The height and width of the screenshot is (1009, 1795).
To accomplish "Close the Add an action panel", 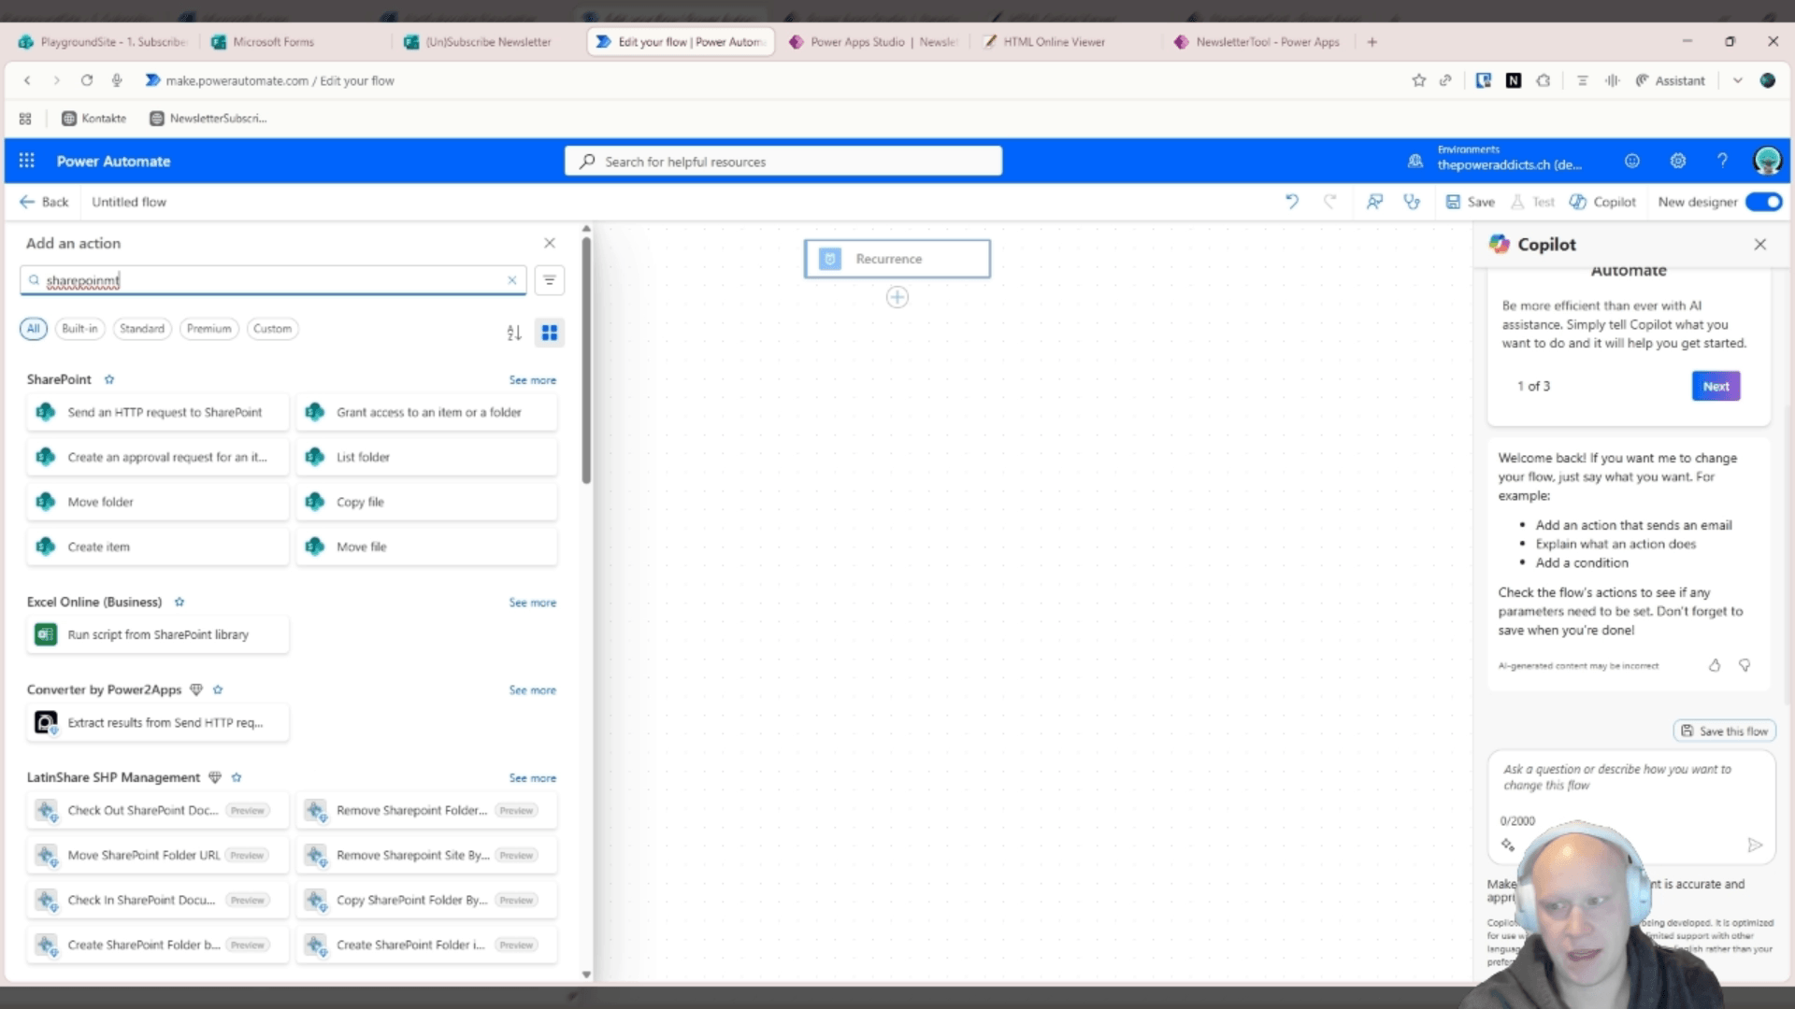I will point(550,243).
